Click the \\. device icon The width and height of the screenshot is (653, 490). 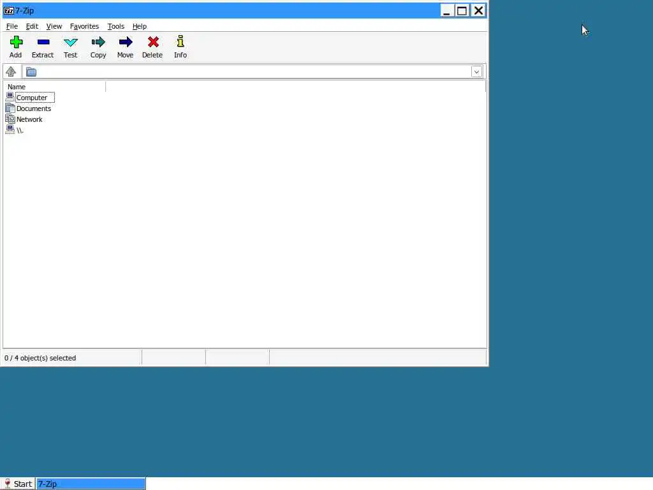click(10, 130)
